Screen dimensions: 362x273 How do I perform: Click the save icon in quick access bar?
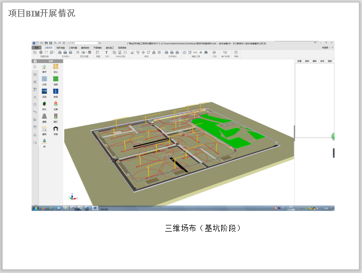click(x=46, y=43)
